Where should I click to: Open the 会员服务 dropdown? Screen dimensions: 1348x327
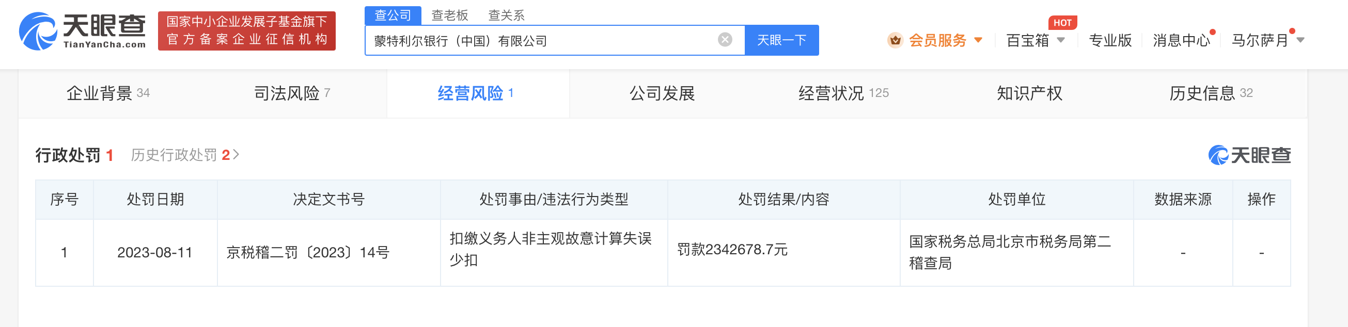click(938, 41)
